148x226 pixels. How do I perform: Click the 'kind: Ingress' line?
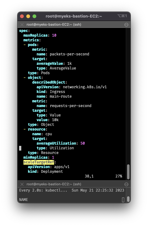(51, 92)
